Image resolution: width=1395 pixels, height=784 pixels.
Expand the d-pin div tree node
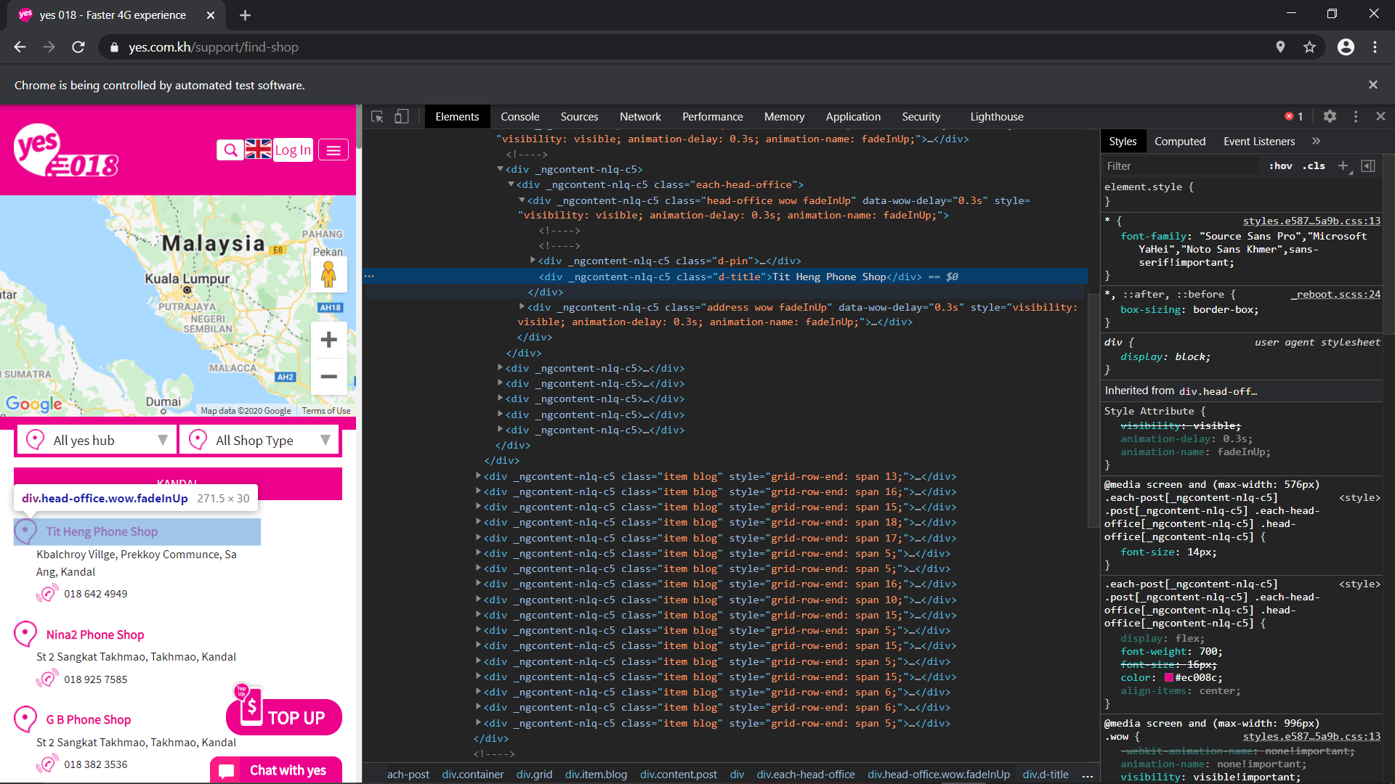click(532, 261)
